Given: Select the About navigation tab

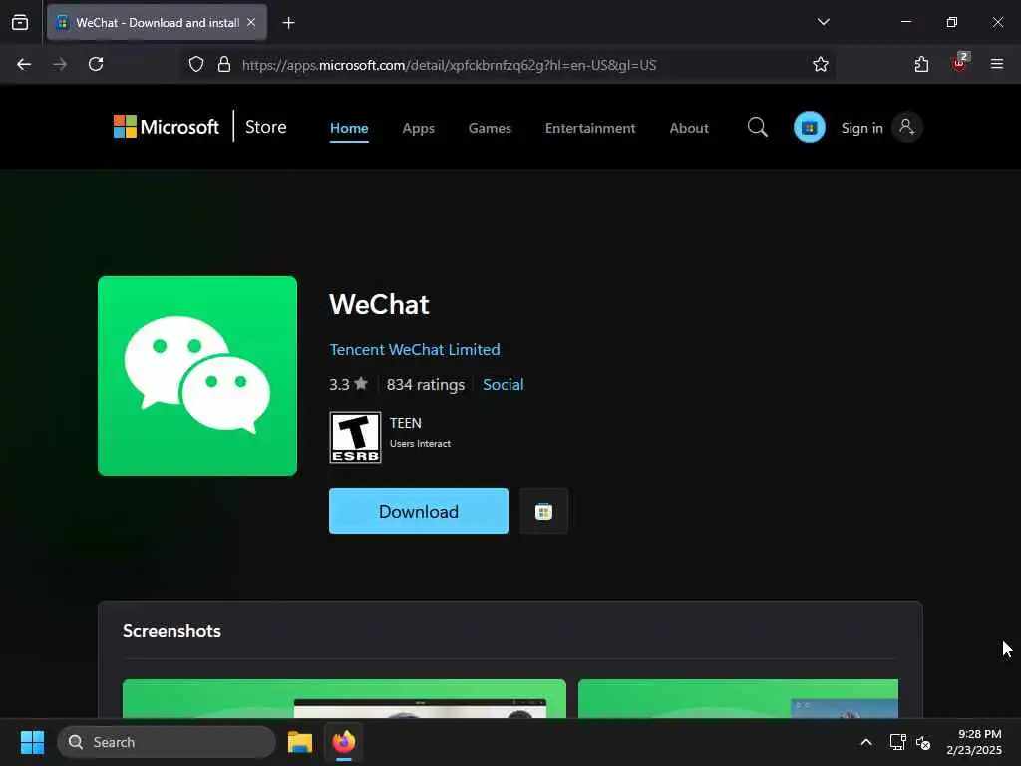Looking at the screenshot, I should click(x=689, y=128).
